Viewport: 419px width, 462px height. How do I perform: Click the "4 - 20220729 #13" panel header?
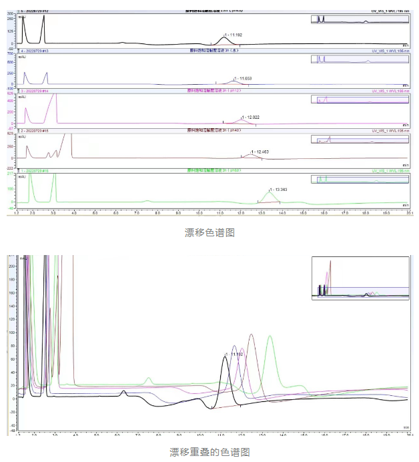(x=40, y=51)
